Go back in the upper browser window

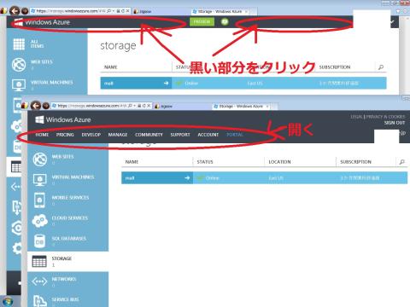click(15, 11)
